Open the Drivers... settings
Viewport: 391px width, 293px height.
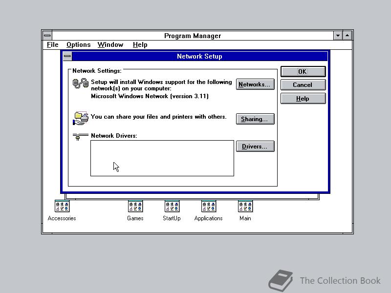255,146
